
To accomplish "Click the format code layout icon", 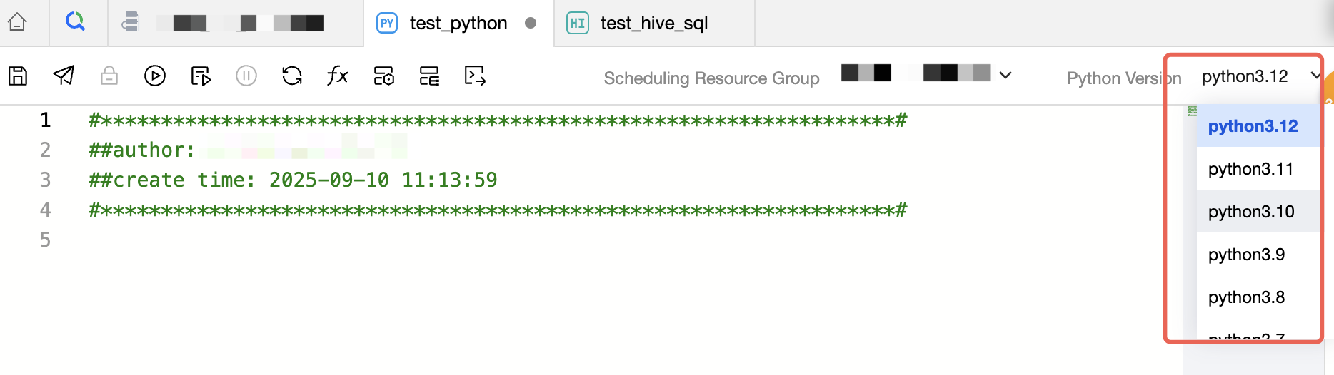I will click(429, 76).
